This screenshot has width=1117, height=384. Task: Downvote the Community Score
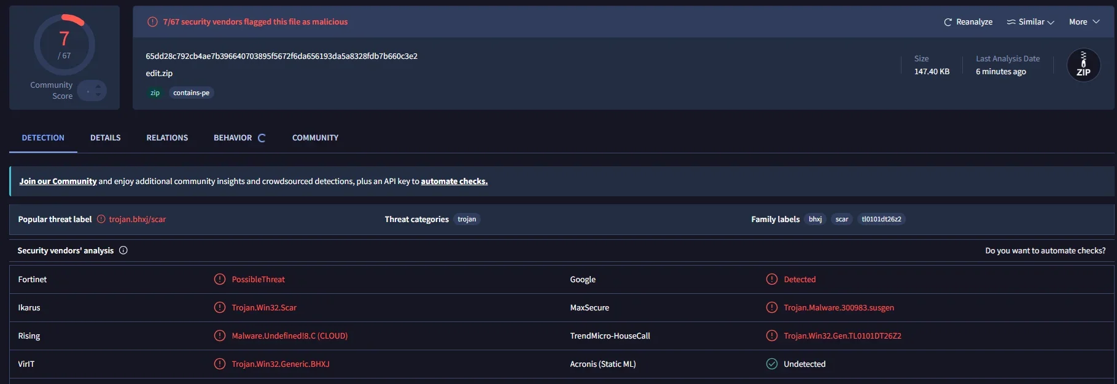pos(98,95)
